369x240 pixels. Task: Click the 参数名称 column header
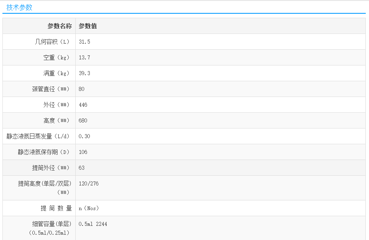59,26
